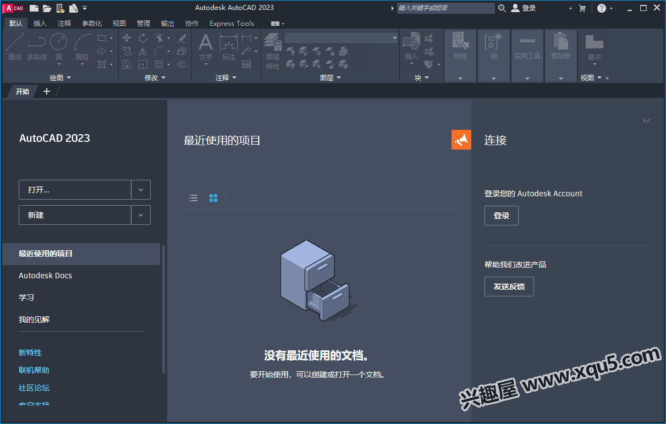
Task: Click the 登录 button under Autodesk Account
Action: (x=502, y=216)
